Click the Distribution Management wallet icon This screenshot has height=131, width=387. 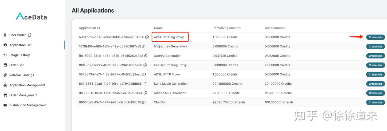point(5,105)
